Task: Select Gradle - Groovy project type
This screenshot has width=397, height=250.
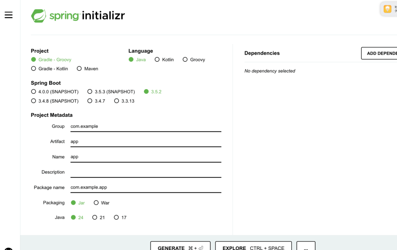Action: [51, 60]
